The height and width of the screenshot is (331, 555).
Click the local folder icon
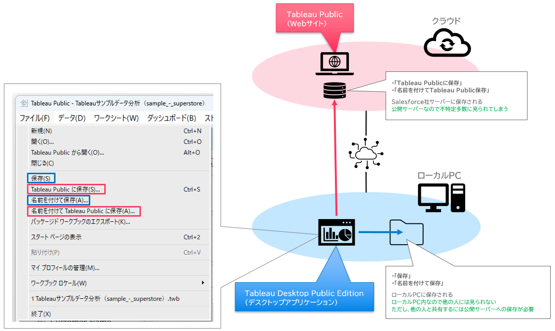406,233
